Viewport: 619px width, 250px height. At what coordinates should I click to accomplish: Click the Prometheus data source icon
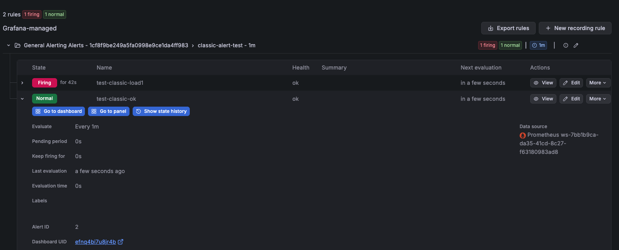pyautogui.click(x=523, y=135)
